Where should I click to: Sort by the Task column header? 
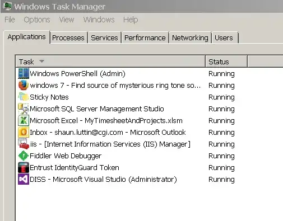[110, 62]
